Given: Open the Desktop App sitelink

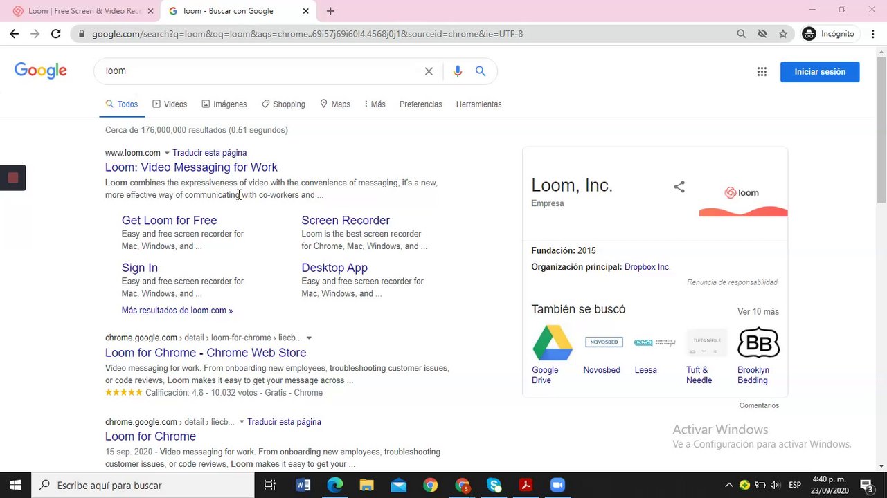Looking at the screenshot, I should pyautogui.click(x=334, y=268).
